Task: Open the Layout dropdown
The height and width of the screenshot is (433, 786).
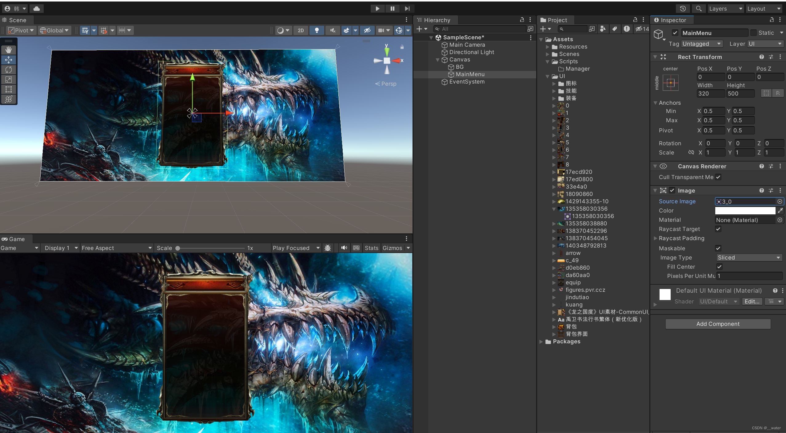Action: 764,9
